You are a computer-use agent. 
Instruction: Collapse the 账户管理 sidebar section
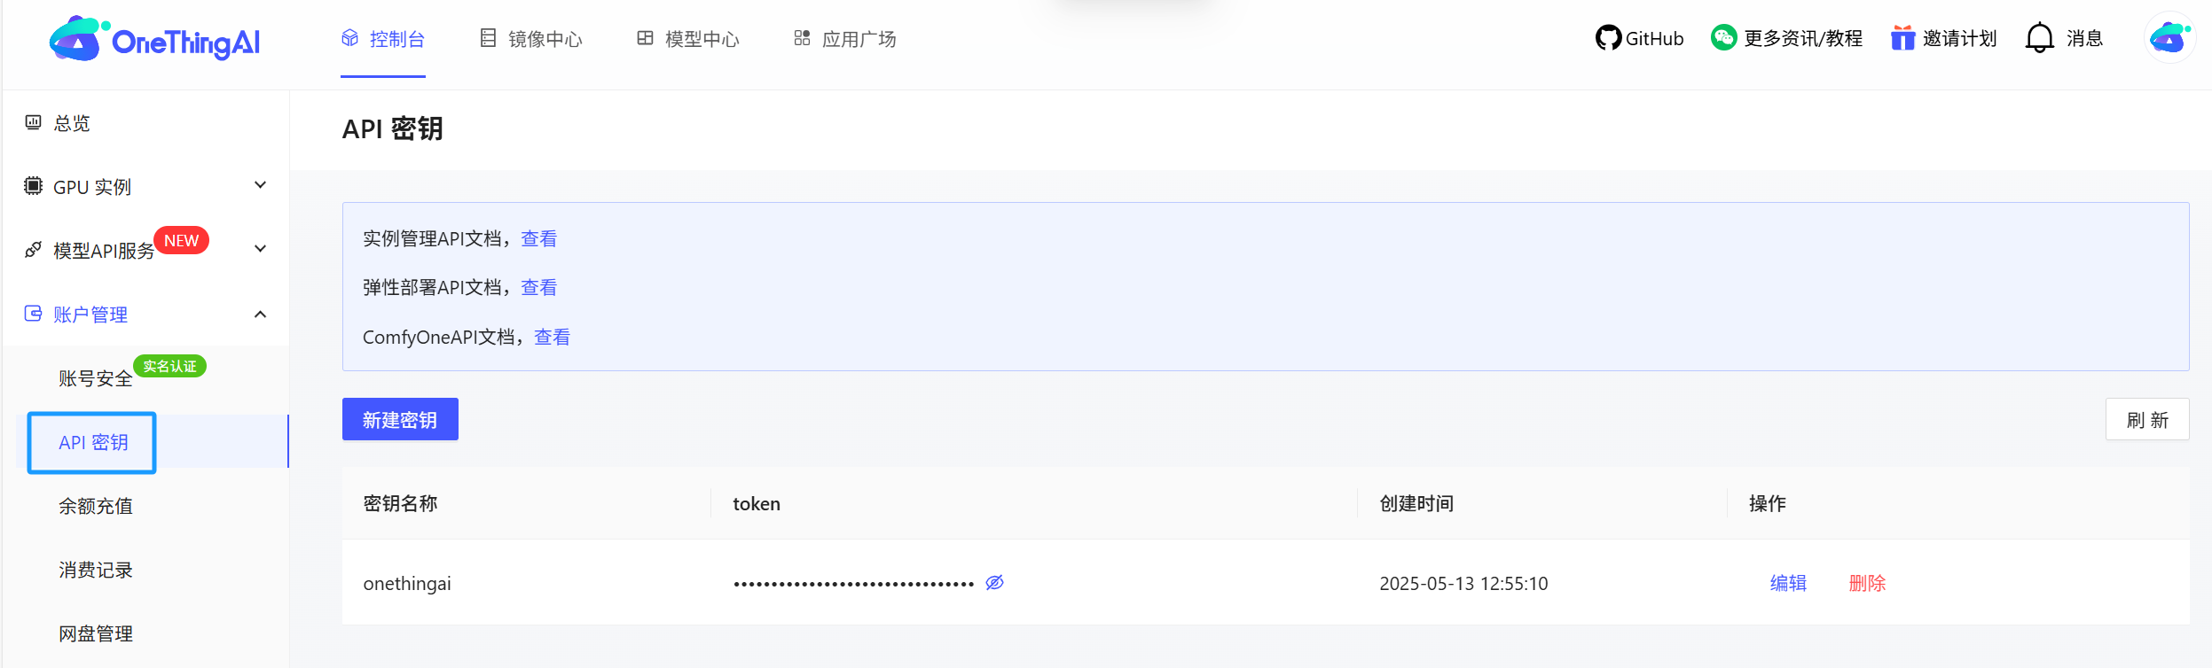pyautogui.click(x=260, y=315)
